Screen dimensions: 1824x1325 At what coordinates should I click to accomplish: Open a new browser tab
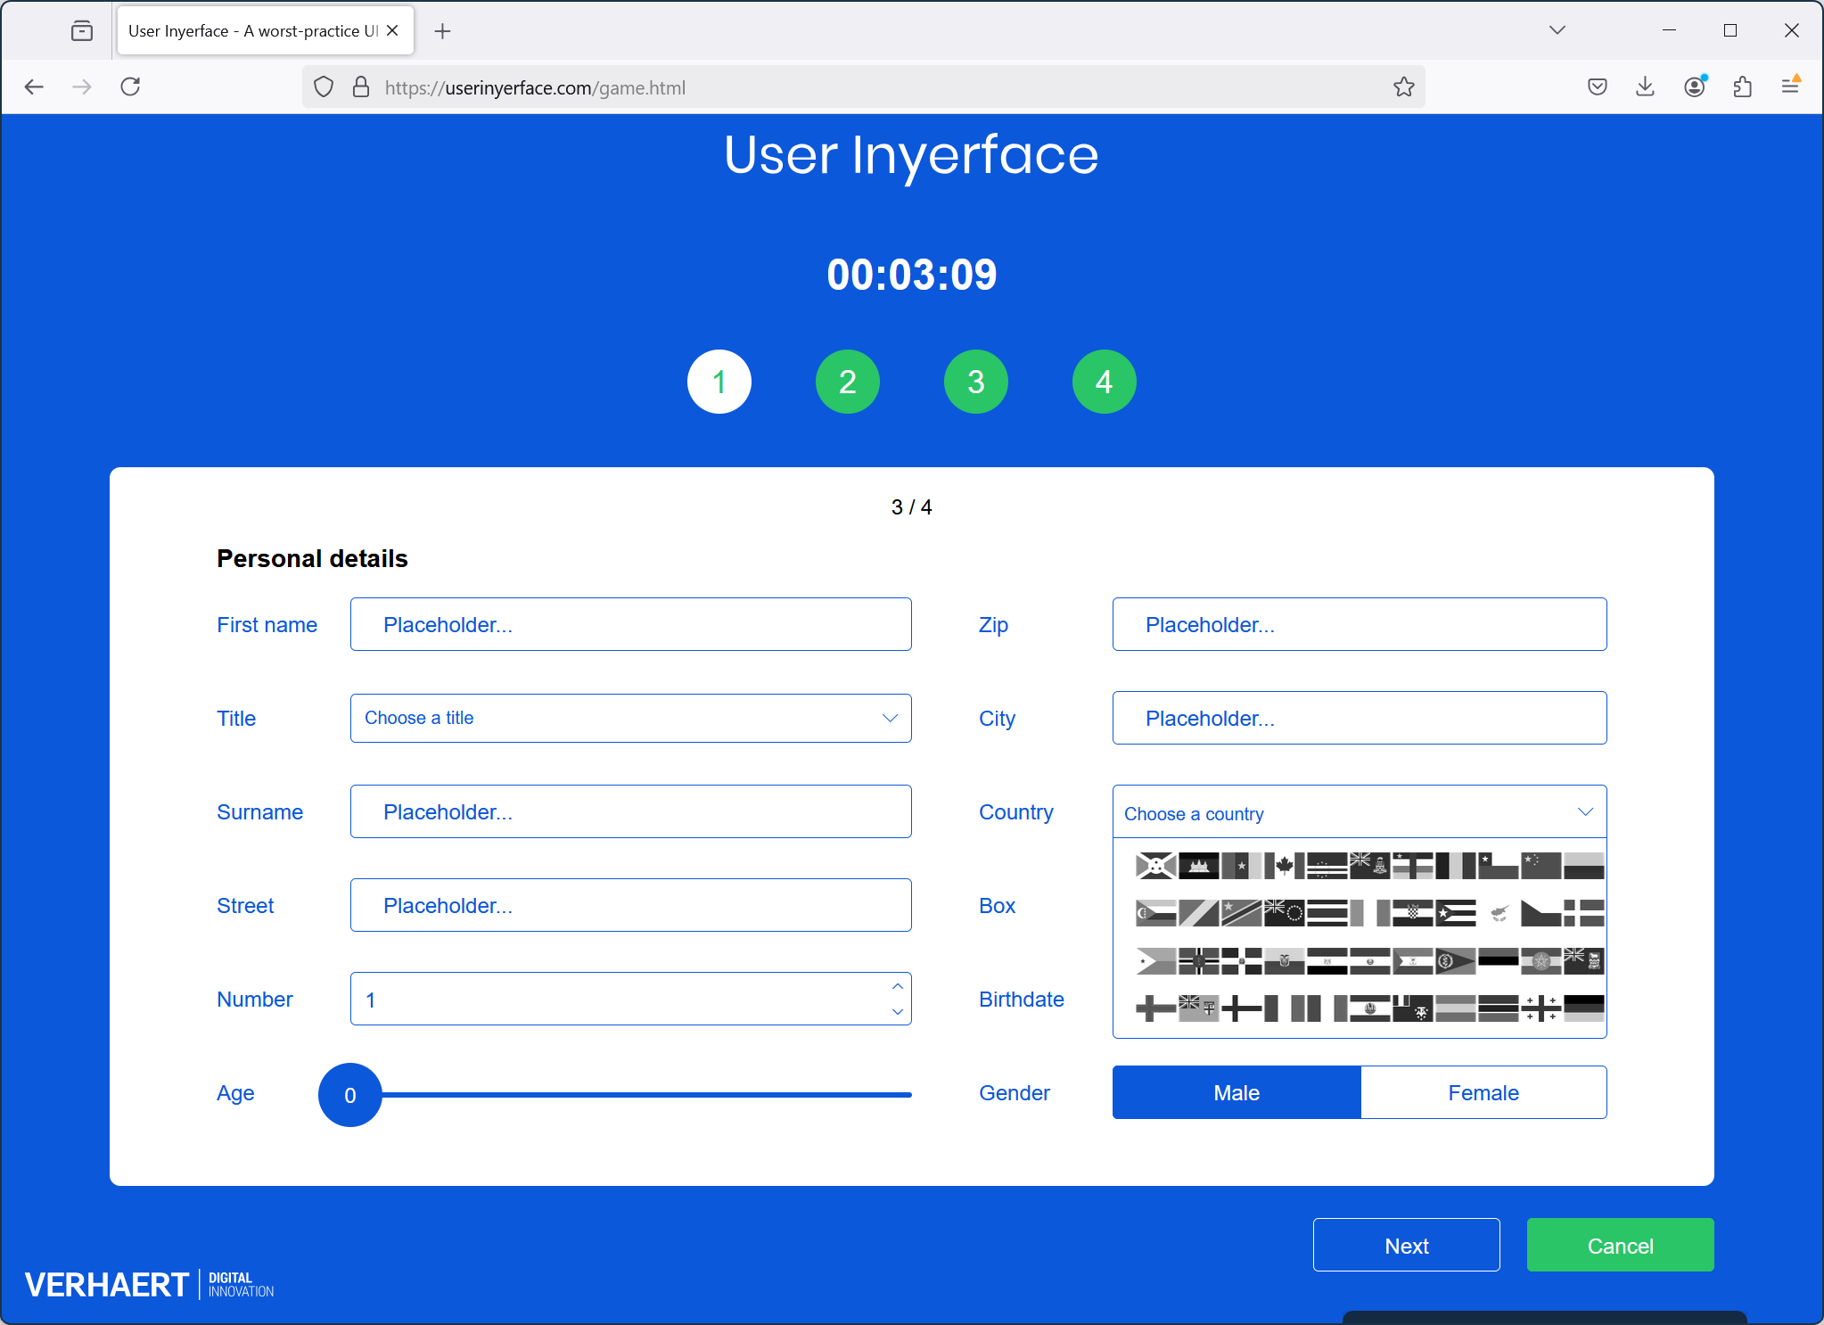(x=443, y=31)
